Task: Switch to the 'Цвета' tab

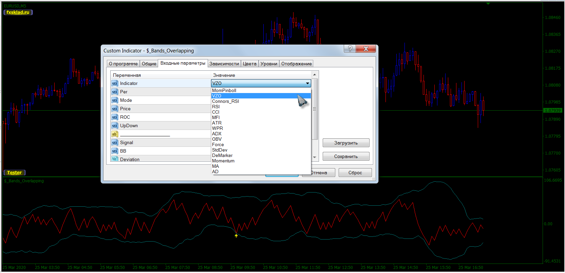Action: 250,64
